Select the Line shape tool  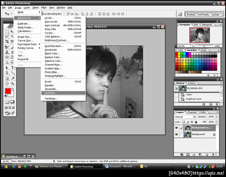click(12, 72)
